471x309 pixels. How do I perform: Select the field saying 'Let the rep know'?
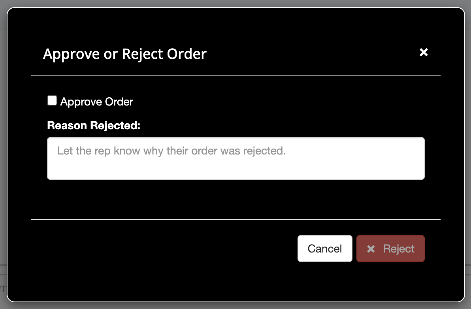236,158
